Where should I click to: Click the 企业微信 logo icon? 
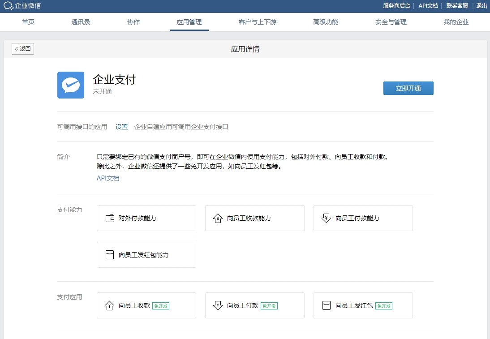[x=8, y=6]
